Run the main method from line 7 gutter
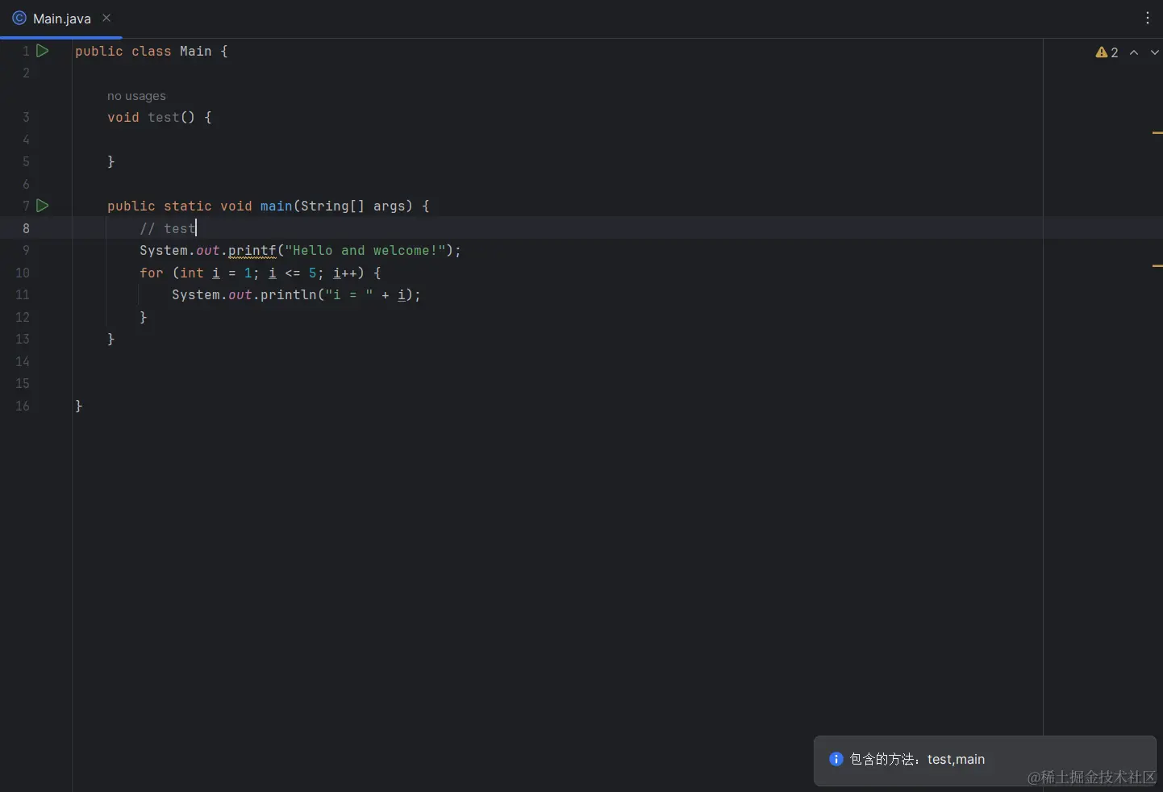This screenshot has width=1163, height=792. (x=43, y=206)
